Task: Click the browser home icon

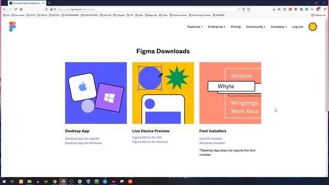Action: click(x=21, y=9)
